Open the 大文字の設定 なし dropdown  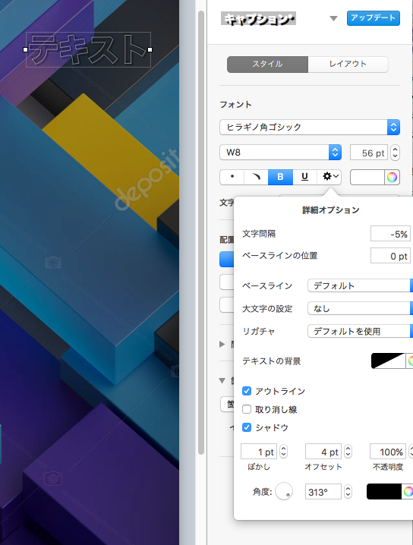(x=360, y=308)
